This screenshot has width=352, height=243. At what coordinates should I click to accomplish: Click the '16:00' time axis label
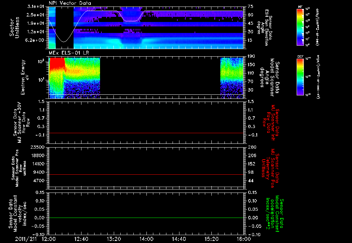[244, 239]
